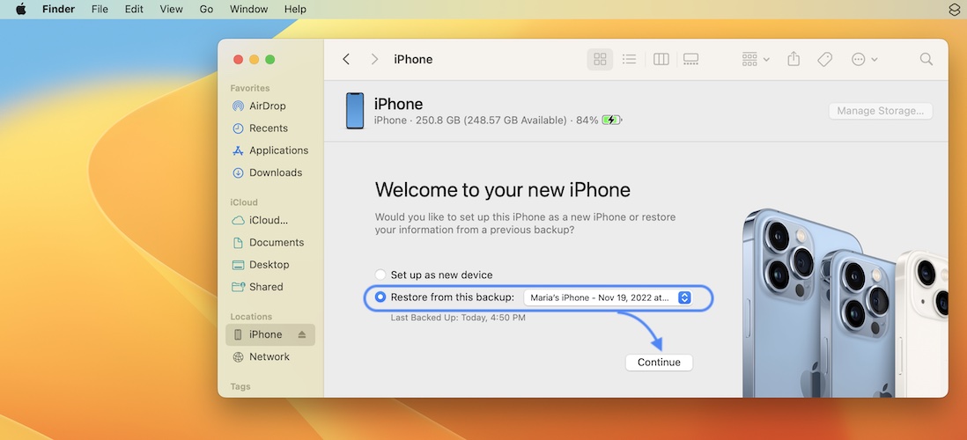Image resolution: width=967 pixels, height=440 pixels.
Task: Select Restore from this backup option
Action: click(x=380, y=297)
